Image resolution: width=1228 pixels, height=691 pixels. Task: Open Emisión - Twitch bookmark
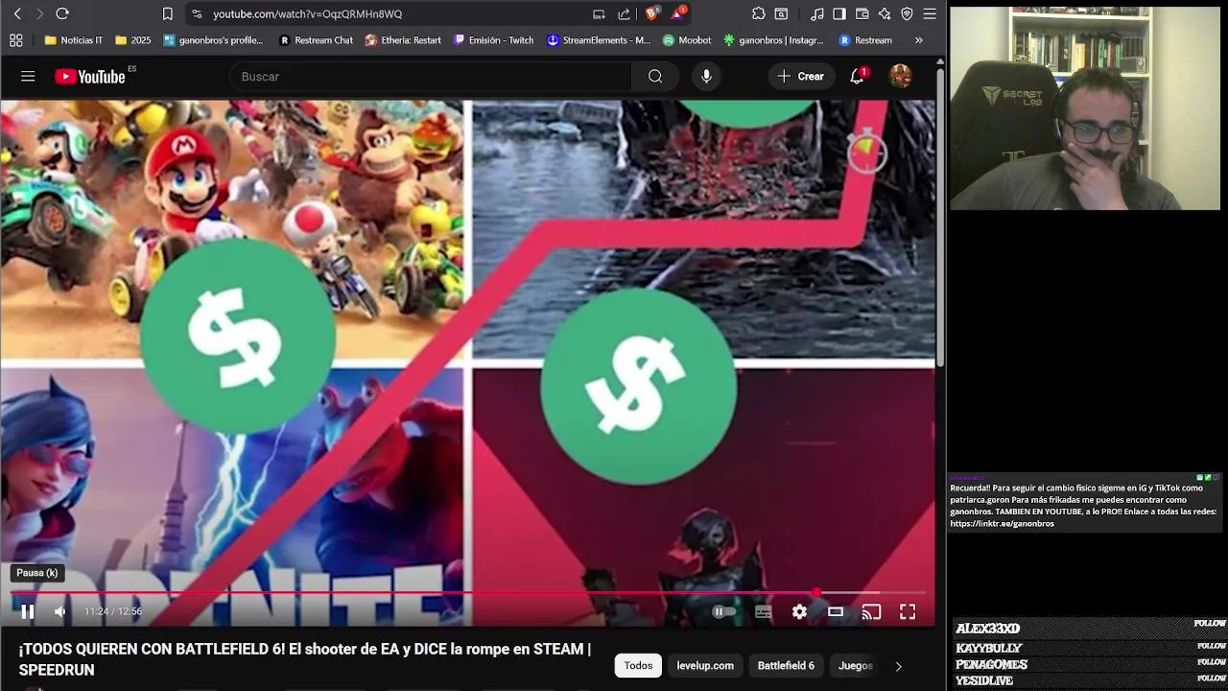click(x=494, y=40)
